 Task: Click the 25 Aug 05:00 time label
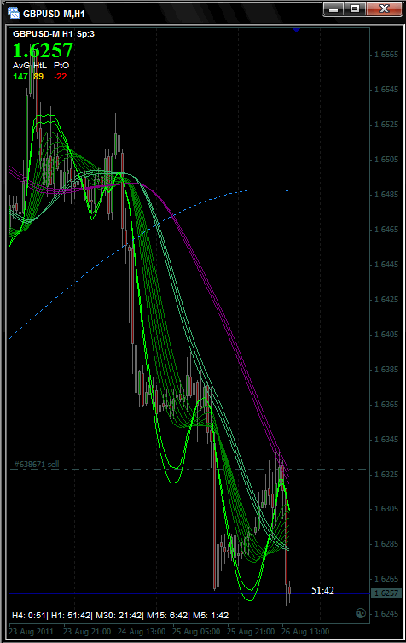tap(196, 632)
